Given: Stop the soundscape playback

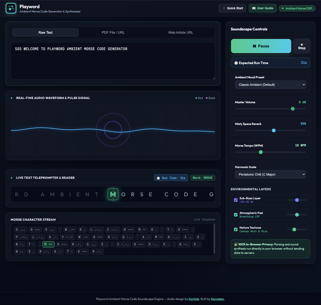Looking at the screenshot, I should point(302,46).
